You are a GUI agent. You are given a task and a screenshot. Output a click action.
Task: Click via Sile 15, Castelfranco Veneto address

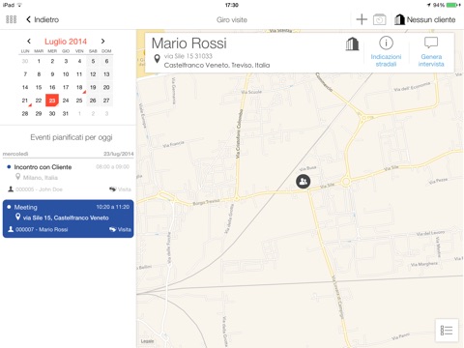click(66, 217)
